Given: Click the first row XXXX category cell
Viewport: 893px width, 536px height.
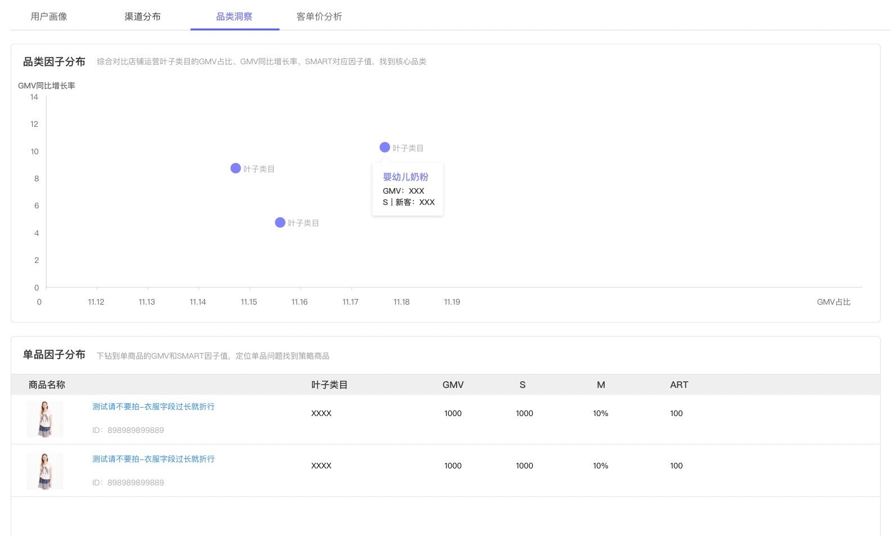Looking at the screenshot, I should tap(322, 413).
